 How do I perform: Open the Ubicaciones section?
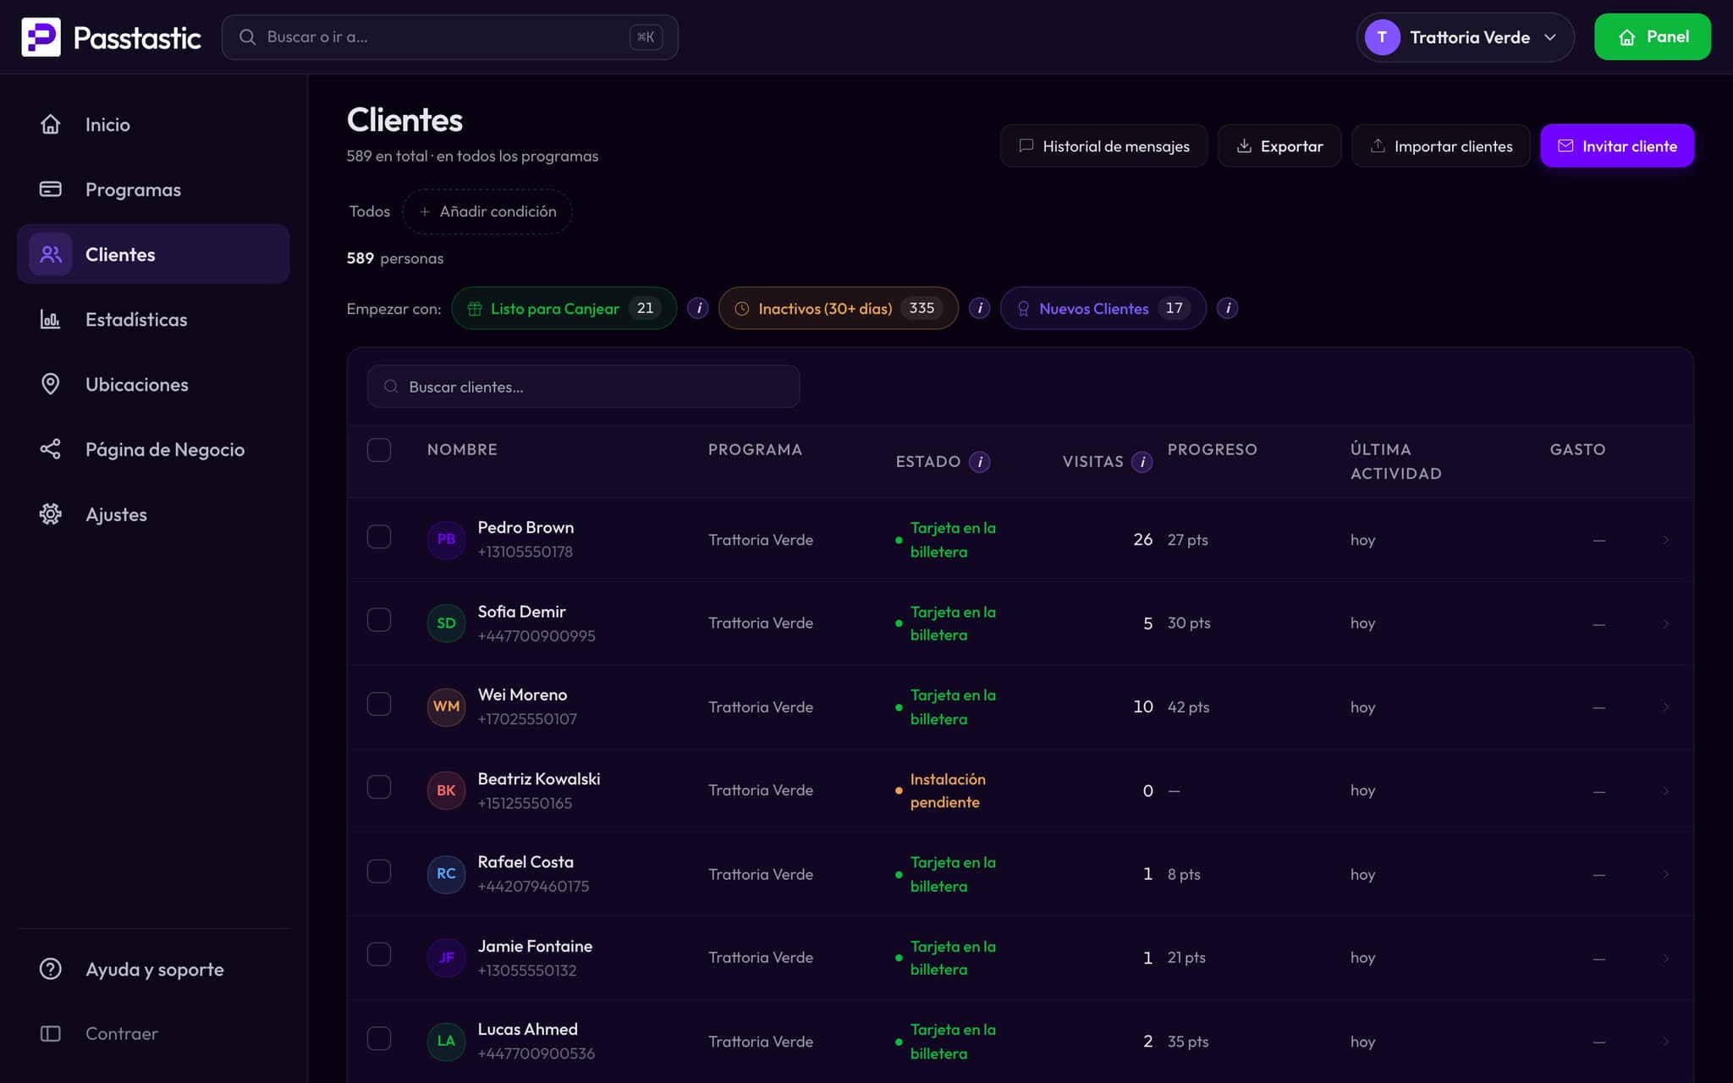pos(153,384)
